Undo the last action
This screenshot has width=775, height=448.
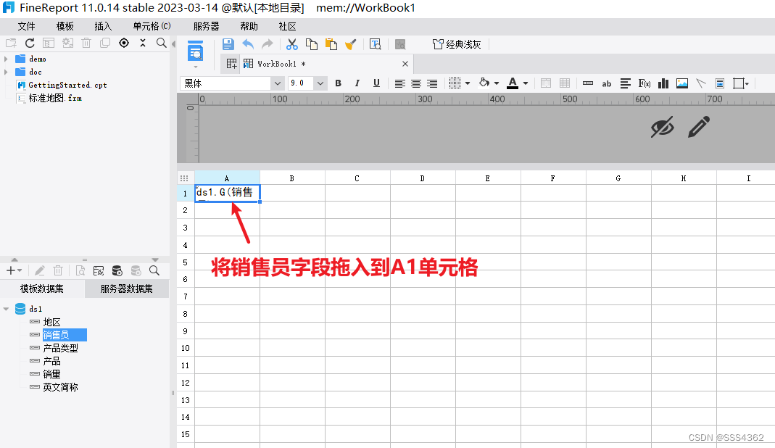(248, 44)
